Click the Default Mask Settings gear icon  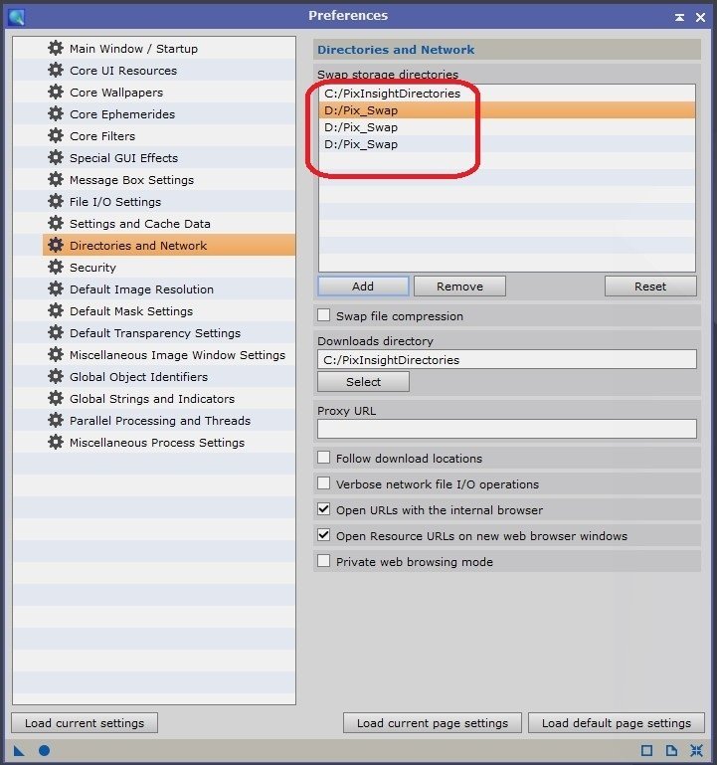[x=56, y=310]
